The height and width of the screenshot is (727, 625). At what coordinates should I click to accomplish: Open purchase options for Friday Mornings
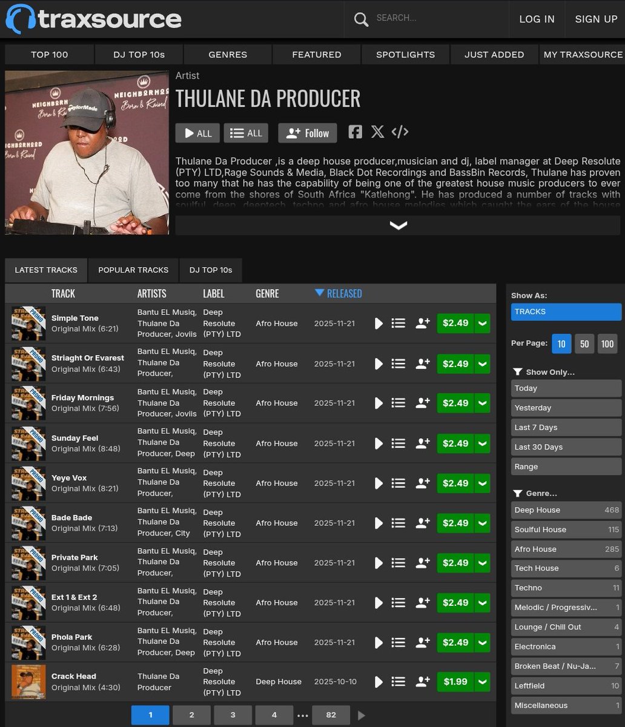click(483, 403)
